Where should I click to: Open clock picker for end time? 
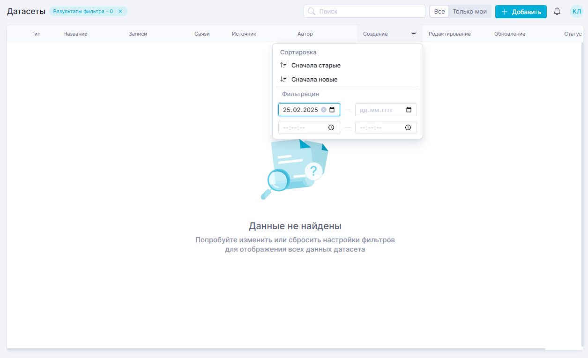(408, 127)
